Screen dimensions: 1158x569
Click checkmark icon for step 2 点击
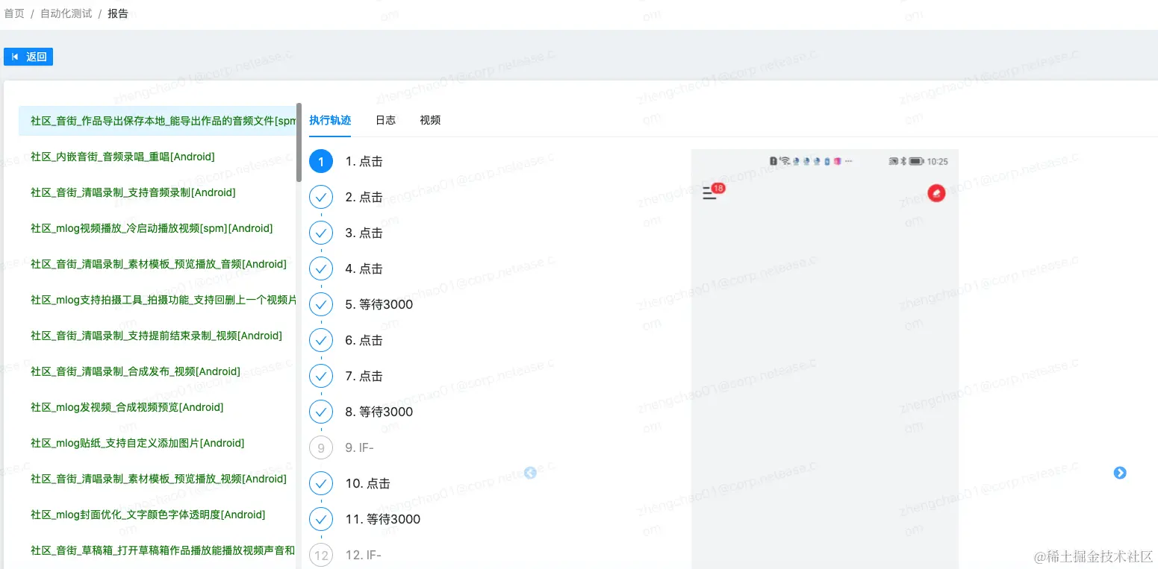click(x=321, y=197)
